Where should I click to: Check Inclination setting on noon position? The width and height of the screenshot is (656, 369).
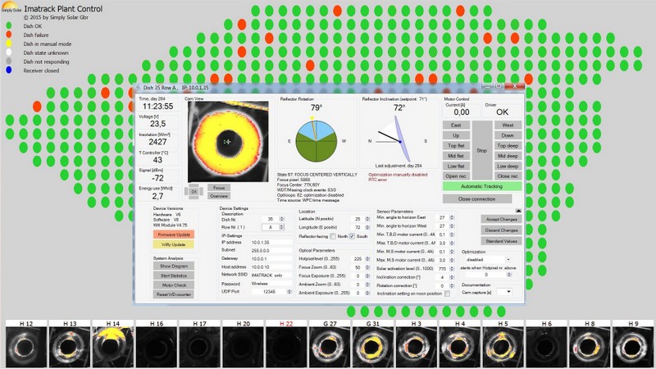tap(447, 294)
